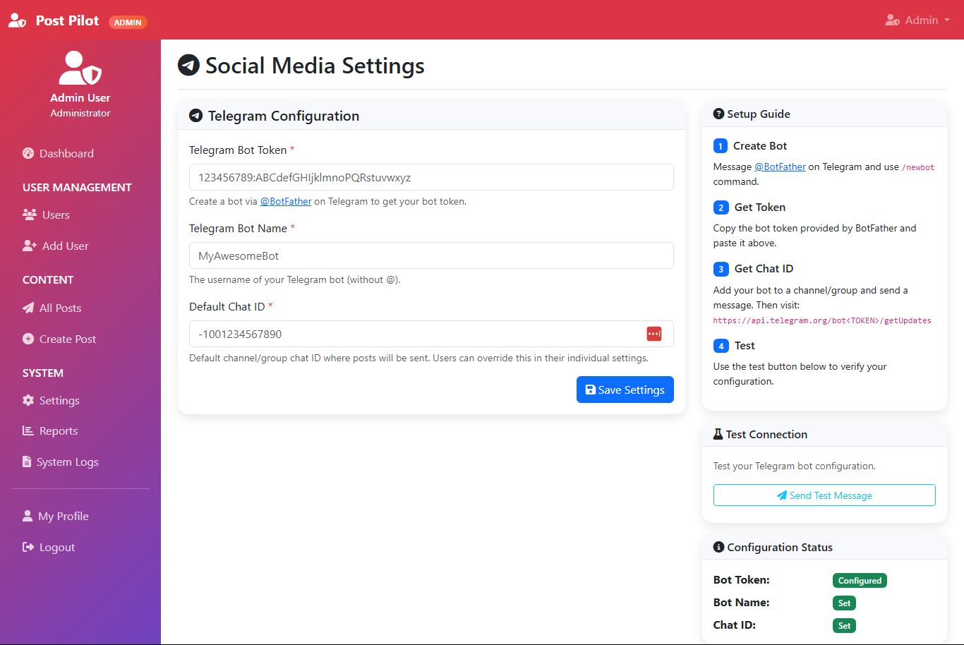The height and width of the screenshot is (645, 964).
Task: Open the @BotFather link in Setup Guide
Action: (780, 167)
